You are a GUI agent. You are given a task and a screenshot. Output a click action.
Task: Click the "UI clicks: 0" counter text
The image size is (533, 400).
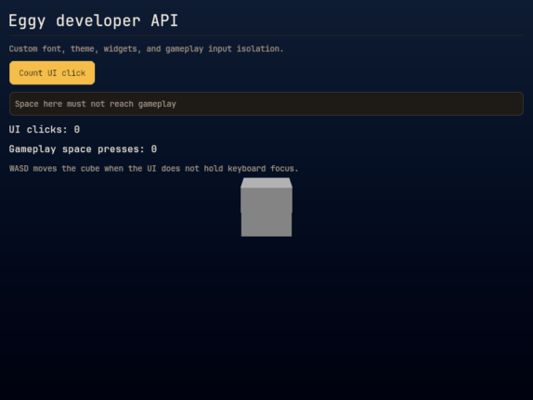45,130
